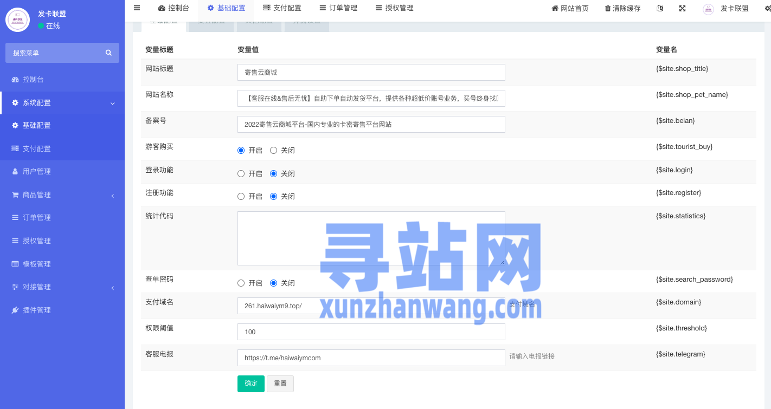The width and height of the screenshot is (771, 409).
Task: Click the 变量标题 column header
Action: (159, 50)
